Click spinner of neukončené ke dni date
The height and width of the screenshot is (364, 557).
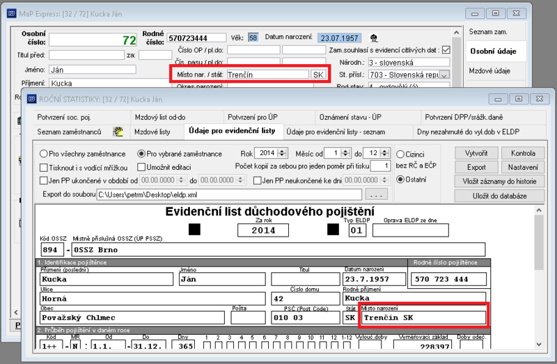coord(384,180)
